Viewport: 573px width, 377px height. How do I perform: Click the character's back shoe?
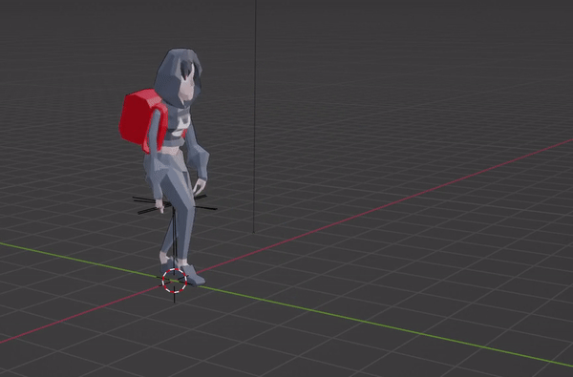pyautogui.click(x=167, y=263)
